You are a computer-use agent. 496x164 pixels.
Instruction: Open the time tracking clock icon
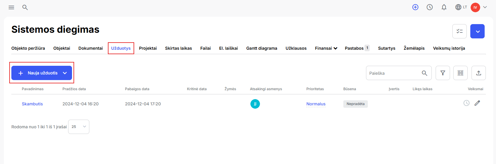[430, 7]
